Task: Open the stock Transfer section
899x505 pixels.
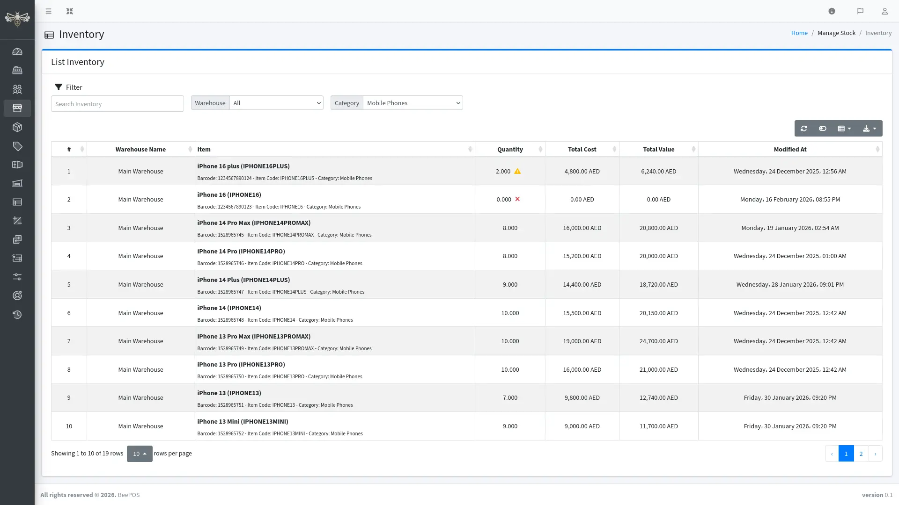Action: (x=17, y=239)
